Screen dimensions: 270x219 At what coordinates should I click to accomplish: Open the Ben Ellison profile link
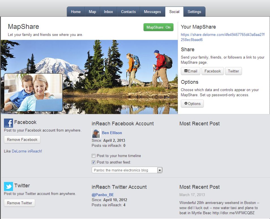click(112, 133)
